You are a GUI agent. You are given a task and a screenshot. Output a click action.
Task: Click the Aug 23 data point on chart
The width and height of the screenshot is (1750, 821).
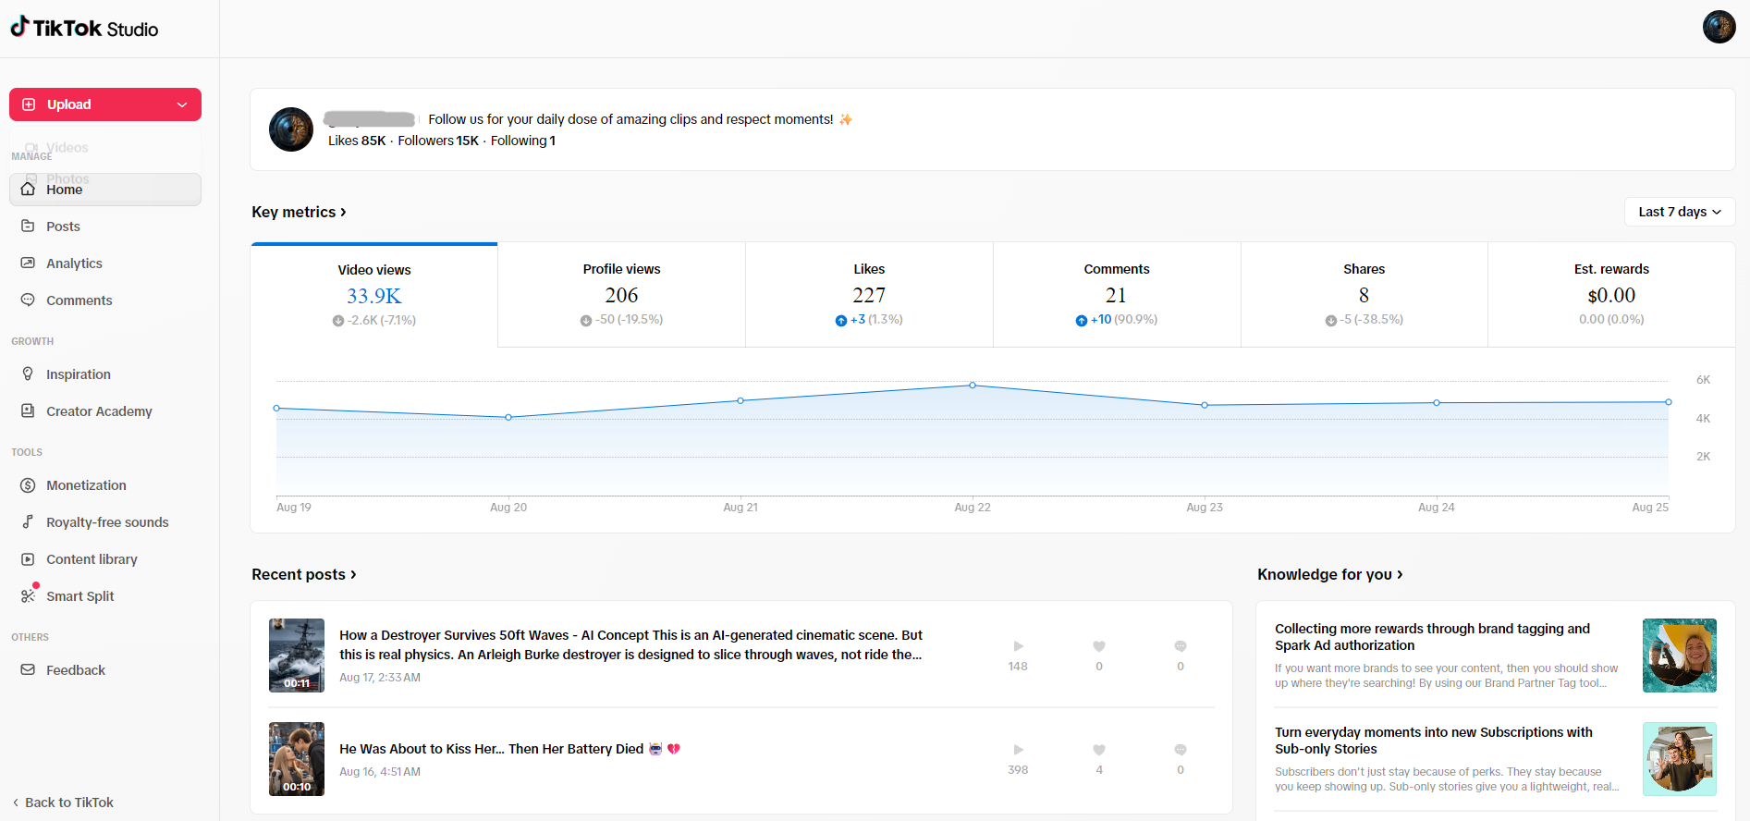pyautogui.click(x=1205, y=405)
